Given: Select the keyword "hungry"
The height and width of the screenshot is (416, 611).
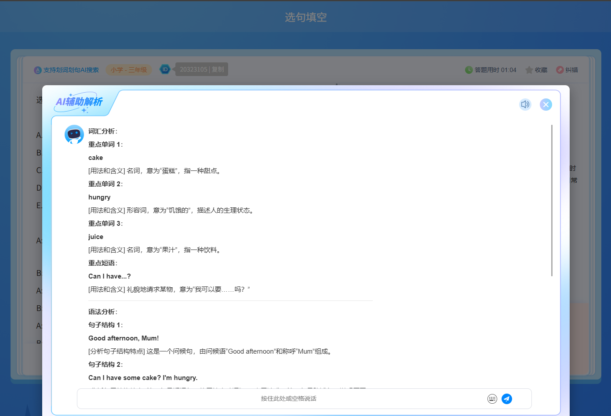Looking at the screenshot, I should (99, 197).
